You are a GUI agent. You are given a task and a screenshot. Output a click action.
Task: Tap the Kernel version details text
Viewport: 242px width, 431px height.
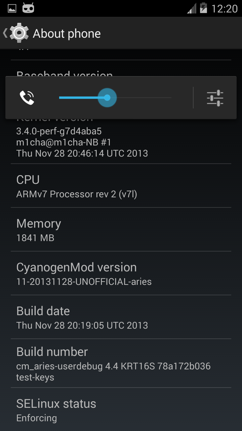click(82, 142)
